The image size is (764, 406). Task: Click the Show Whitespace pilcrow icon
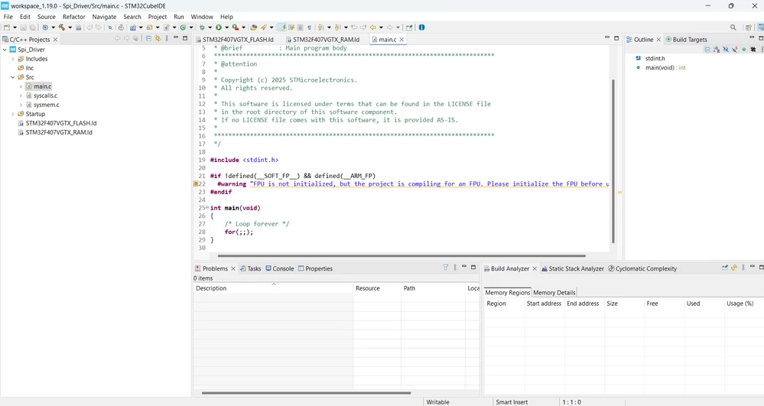(309, 28)
